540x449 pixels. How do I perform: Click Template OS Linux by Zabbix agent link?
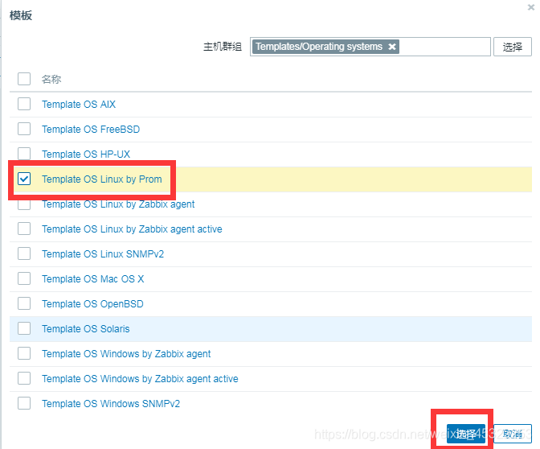118,204
